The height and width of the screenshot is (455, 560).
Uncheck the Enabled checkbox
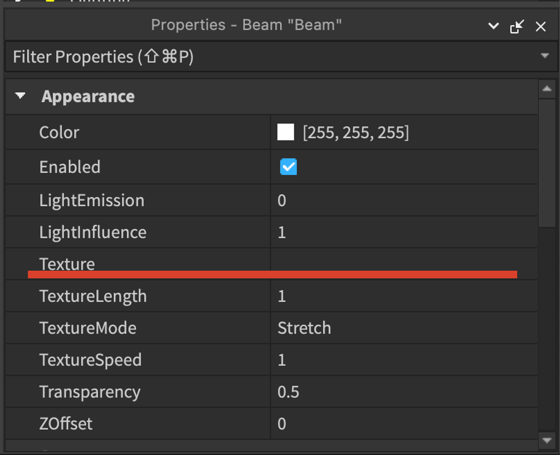[x=288, y=167]
